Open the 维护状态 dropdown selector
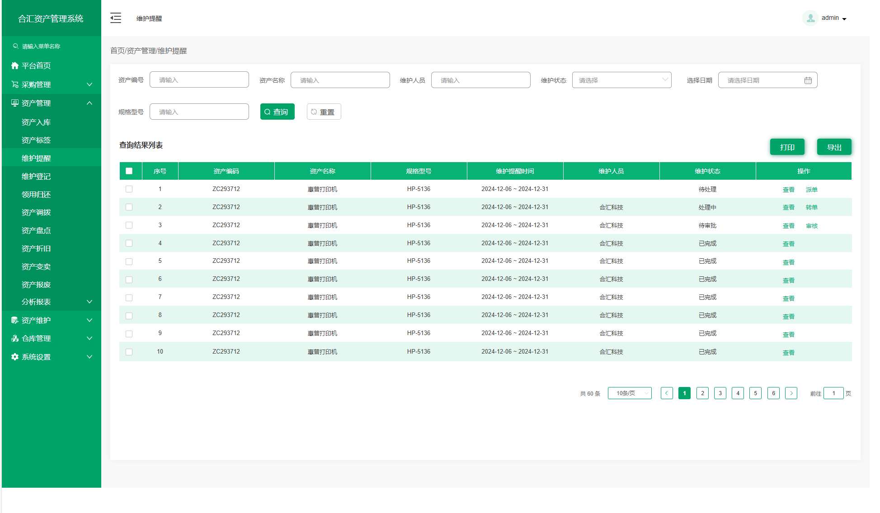This screenshot has width=880, height=513. (621, 80)
